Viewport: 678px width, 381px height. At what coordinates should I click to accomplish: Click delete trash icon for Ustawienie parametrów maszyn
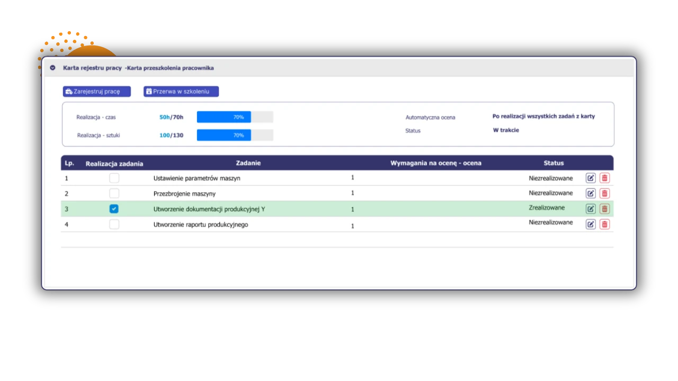(x=604, y=178)
